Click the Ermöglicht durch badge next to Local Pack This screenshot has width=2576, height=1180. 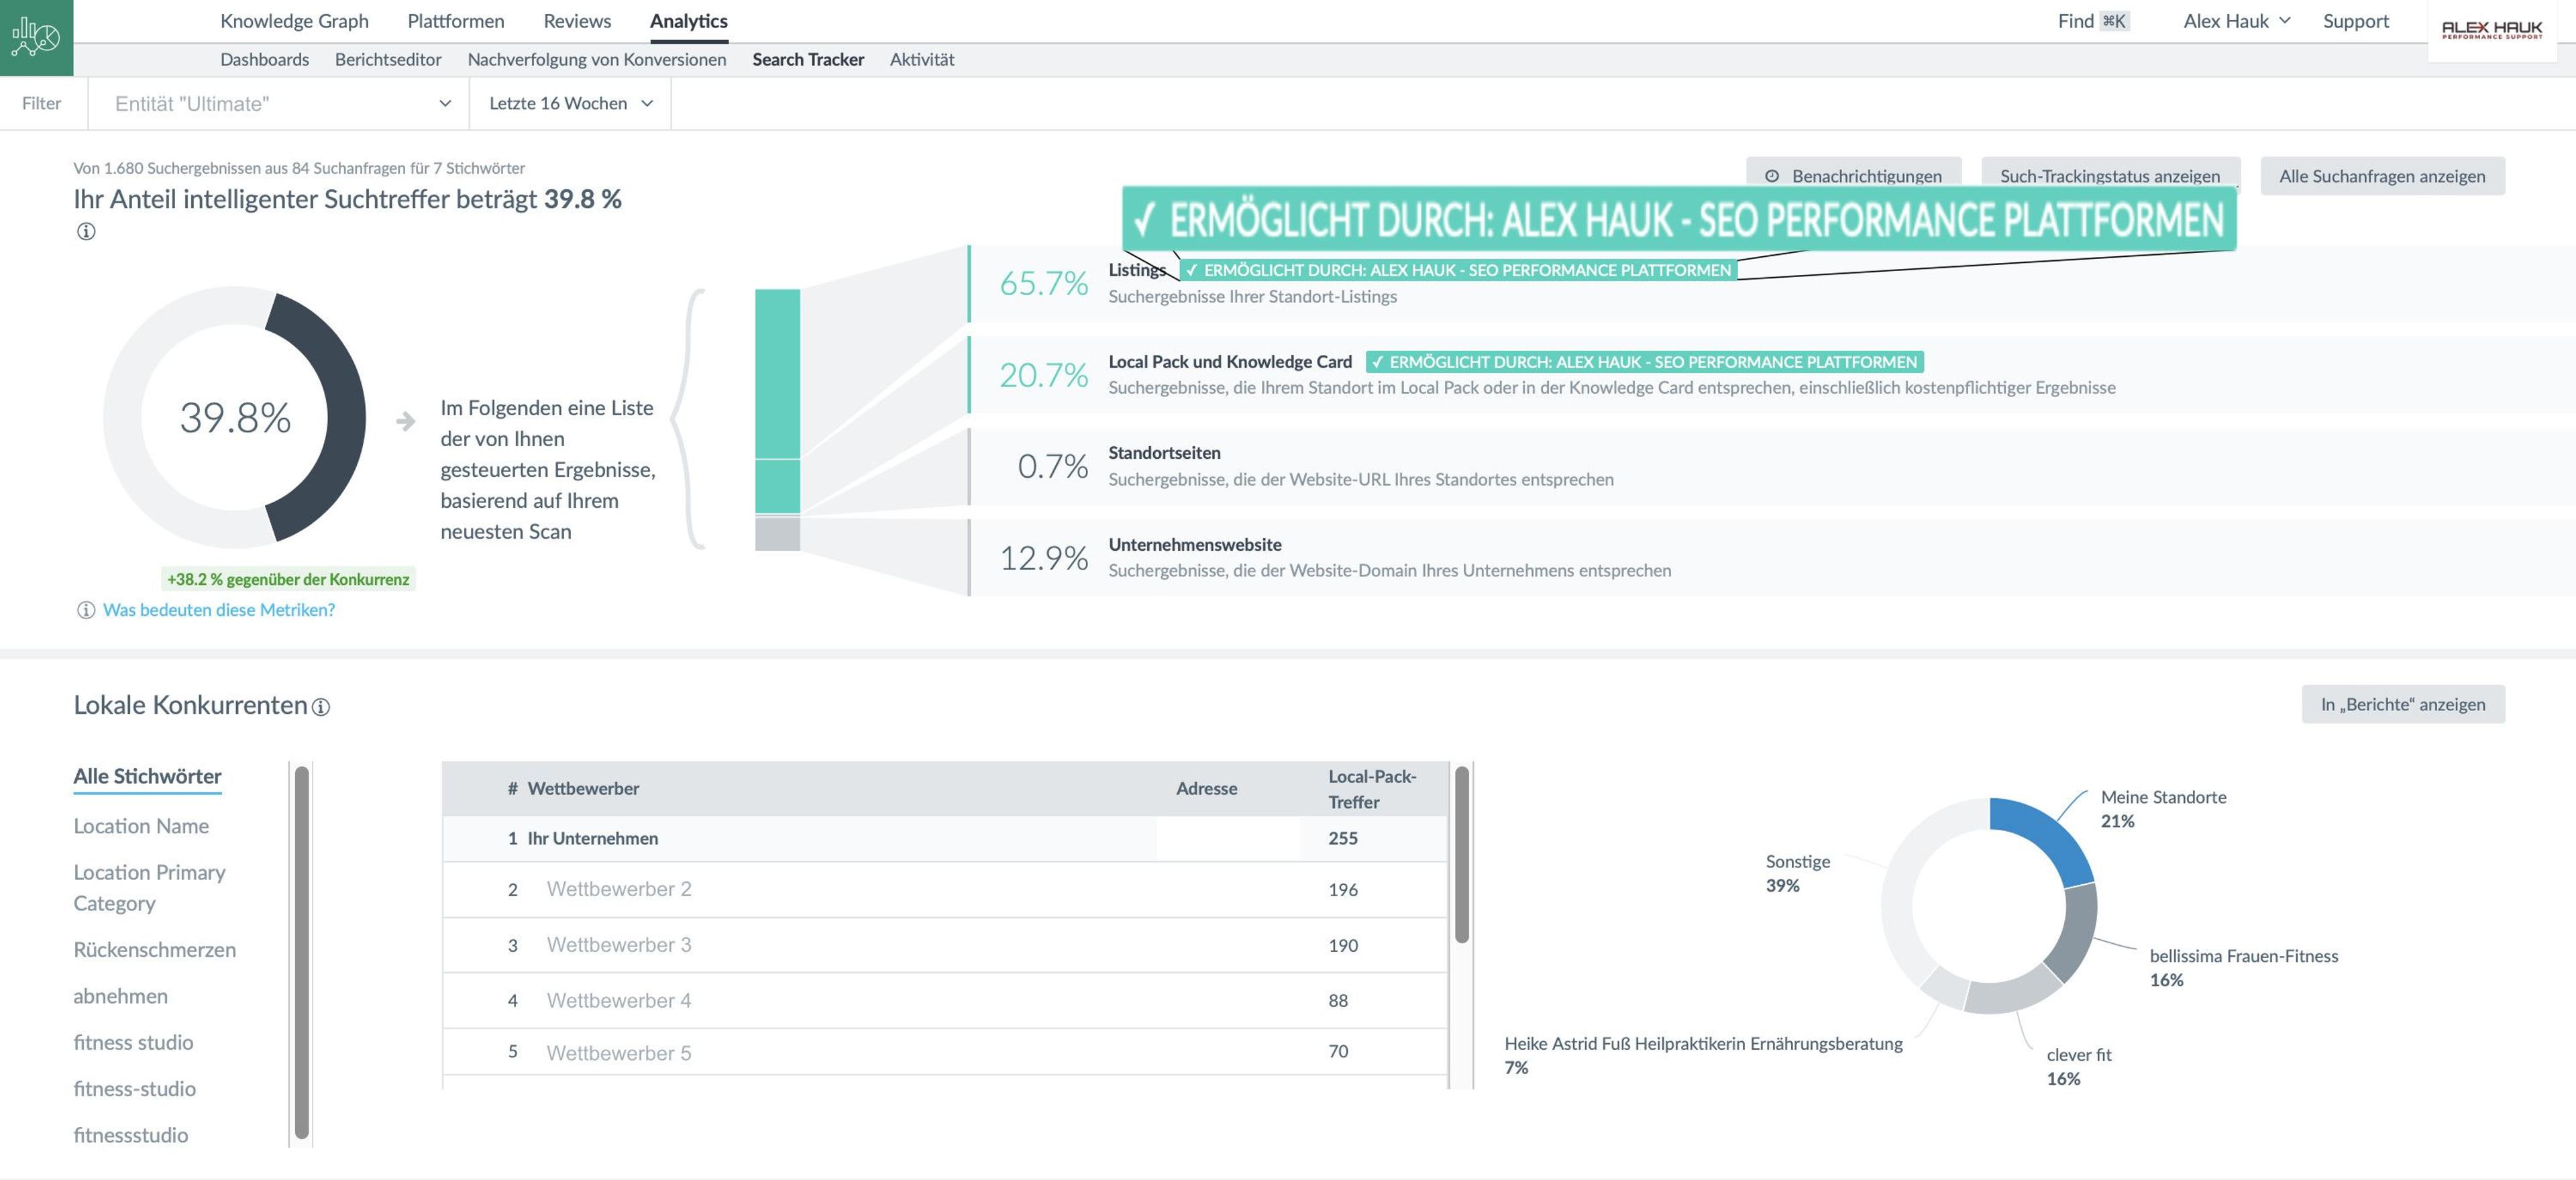[1644, 362]
